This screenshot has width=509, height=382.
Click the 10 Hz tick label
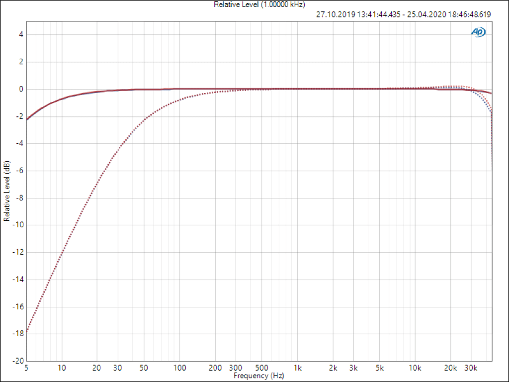pos(62,368)
